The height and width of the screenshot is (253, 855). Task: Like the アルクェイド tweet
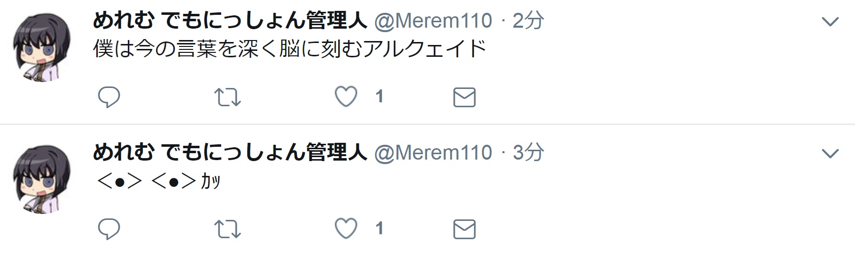click(346, 97)
